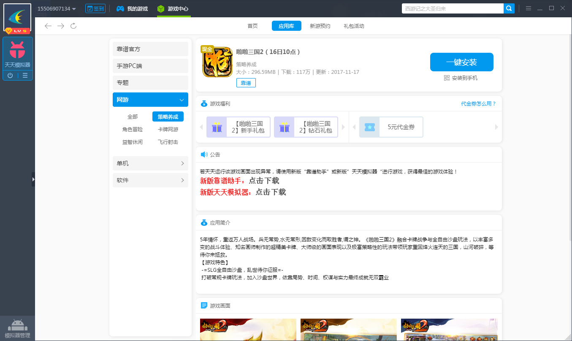
Task: Click the 公告 speaker icon
Action: click(x=204, y=154)
